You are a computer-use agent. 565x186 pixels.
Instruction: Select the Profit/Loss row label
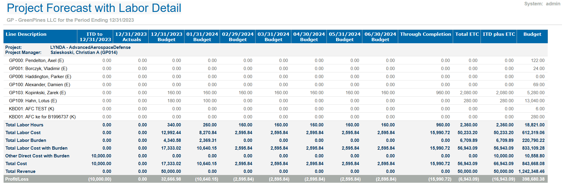(17, 179)
